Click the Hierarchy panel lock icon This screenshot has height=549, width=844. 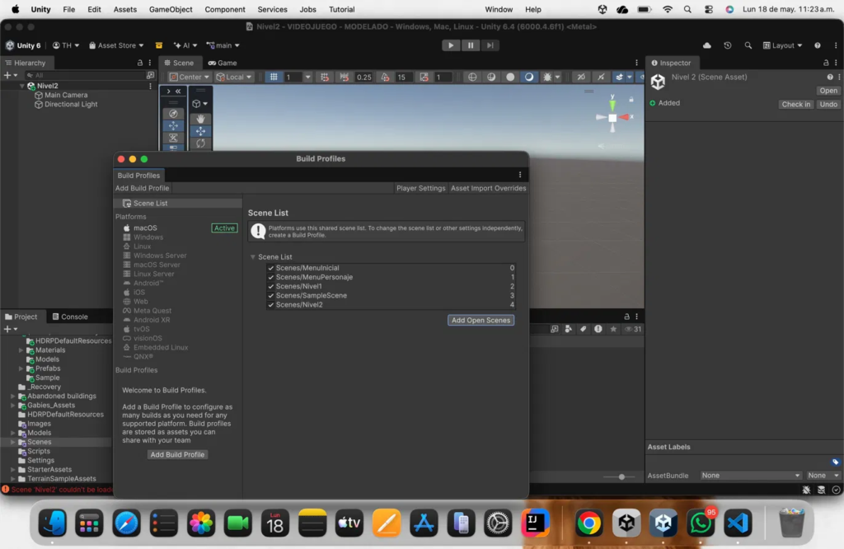(x=140, y=63)
